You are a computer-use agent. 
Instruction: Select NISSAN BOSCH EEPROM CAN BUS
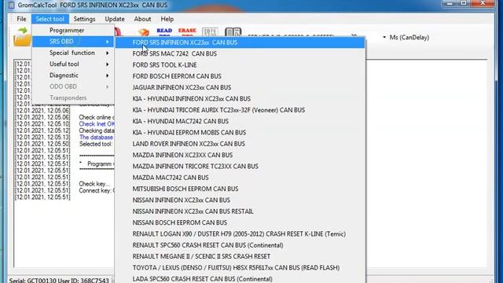240,222
